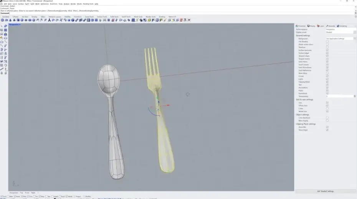Viewport: 357px width, 199px height.
Task: Adjust the Transparency stepper arrows
Action: pos(355,96)
